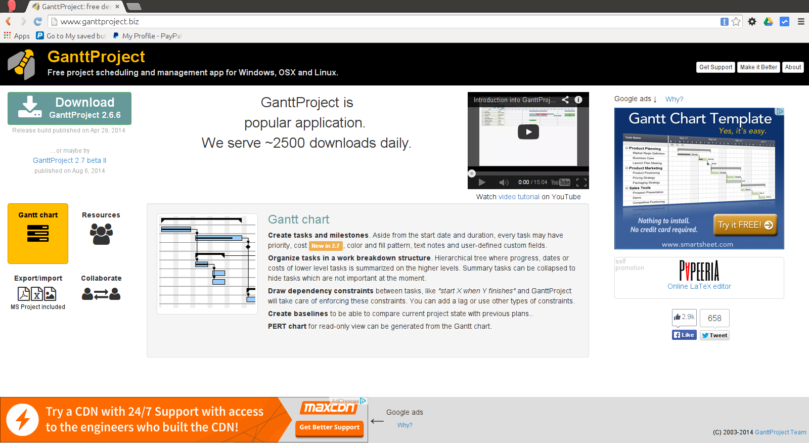The width and height of the screenshot is (809, 443).
Task: Click Why? link beside Google ads top
Action: tap(674, 99)
